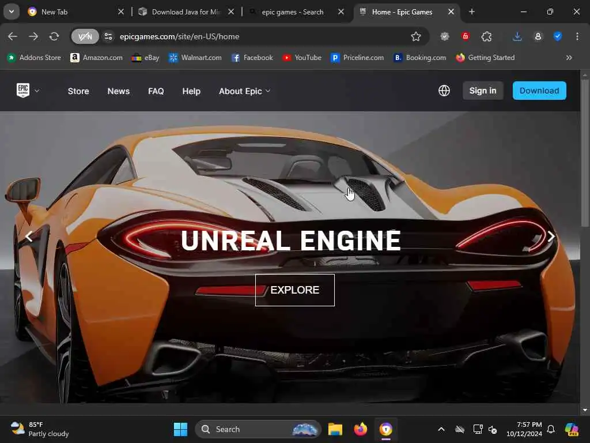Viewport: 590px width, 443px height.
Task: Open the Walmart.com bookmark
Action: (x=195, y=58)
